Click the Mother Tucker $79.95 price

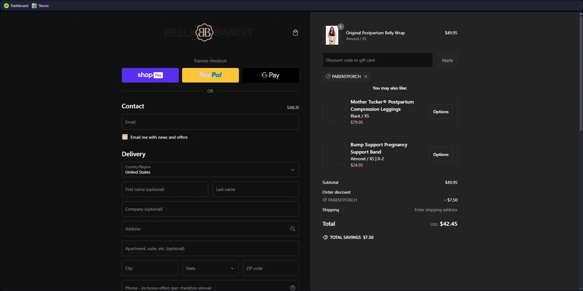(x=357, y=122)
